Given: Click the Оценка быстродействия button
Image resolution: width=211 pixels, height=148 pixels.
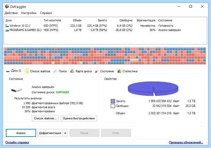Looking at the screenshot, I should [x=79, y=118].
